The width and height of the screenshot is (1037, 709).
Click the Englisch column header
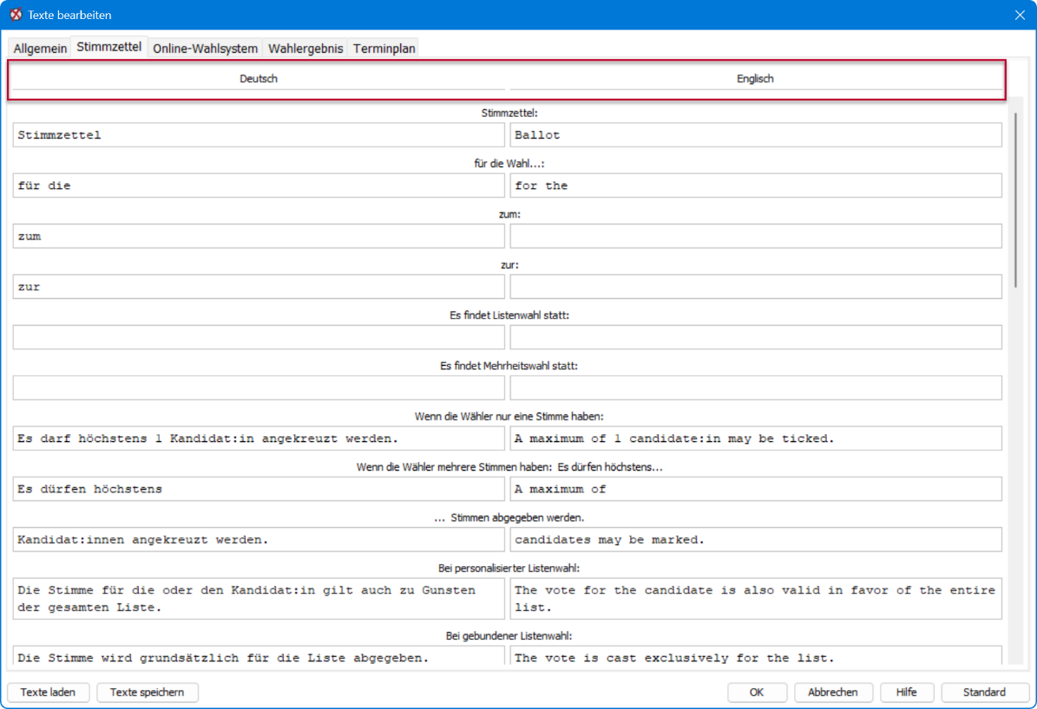pos(755,78)
